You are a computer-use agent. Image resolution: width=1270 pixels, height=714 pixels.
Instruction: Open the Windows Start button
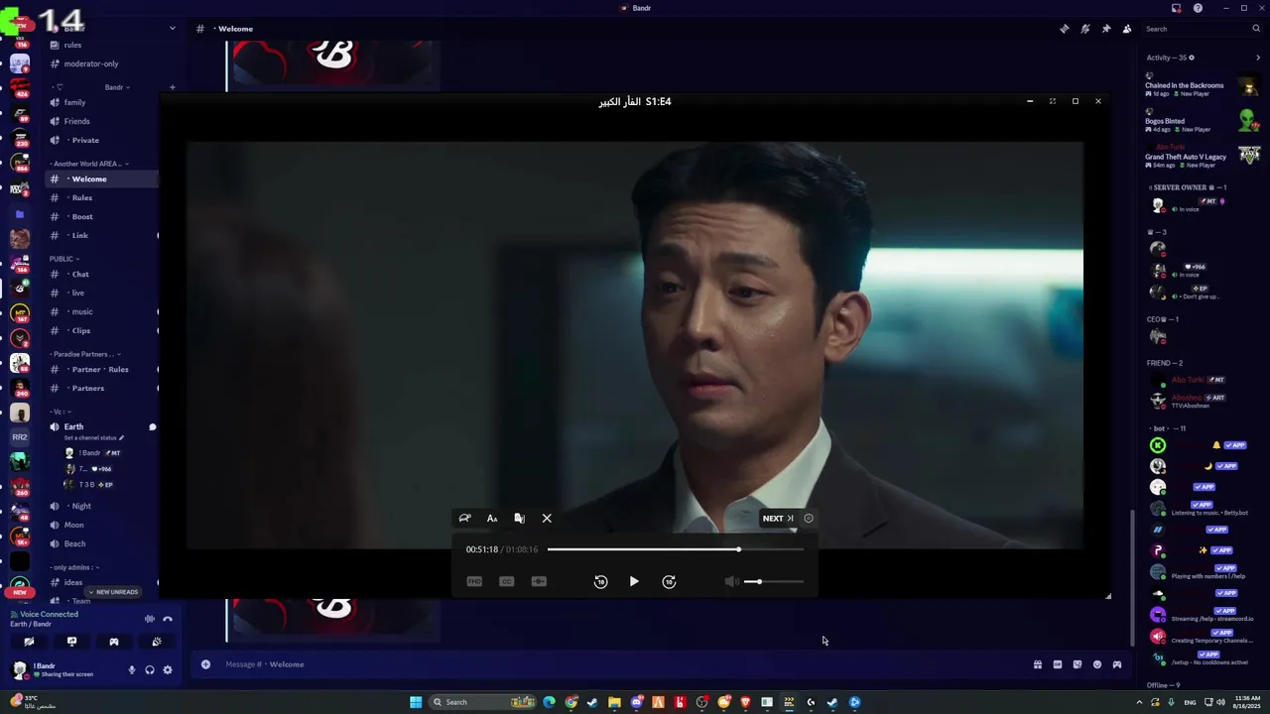(416, 702)
